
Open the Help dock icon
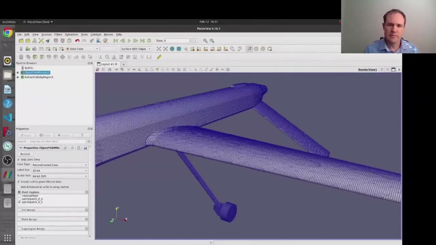(7, 103)
